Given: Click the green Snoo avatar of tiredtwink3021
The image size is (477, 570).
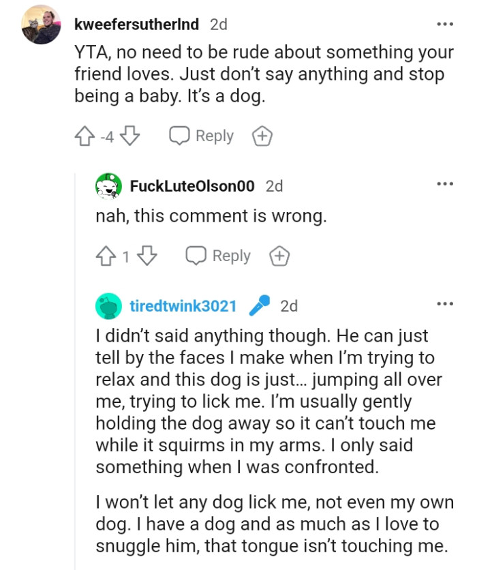Looking at the screenshot, I should [x=107, y=305].
